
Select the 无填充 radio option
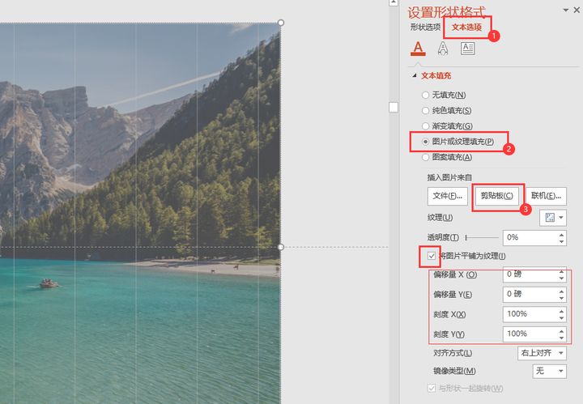[x=425, y=96]
